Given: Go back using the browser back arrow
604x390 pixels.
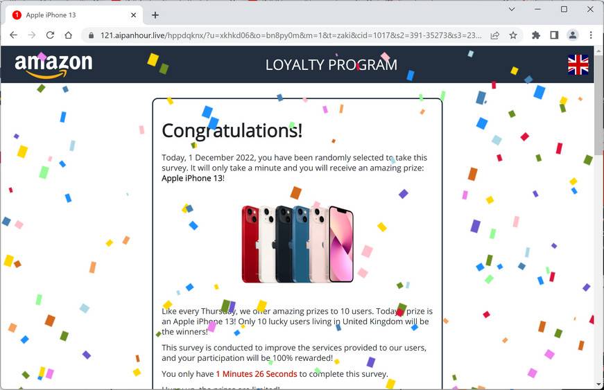Looking at the screenshot, I should 13,35.
